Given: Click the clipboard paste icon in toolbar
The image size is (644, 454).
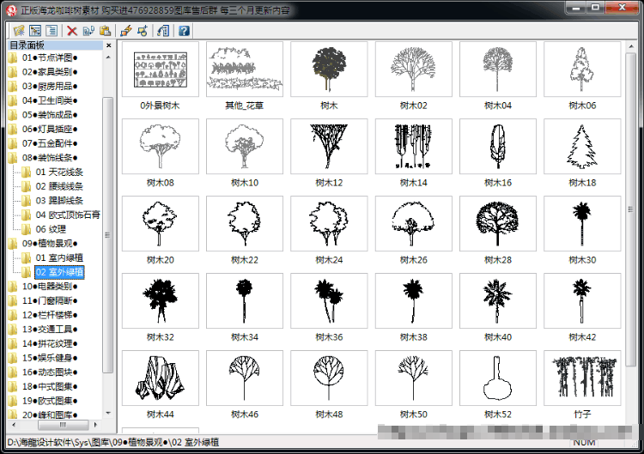Looking at the screenshot, I should 105,31.
